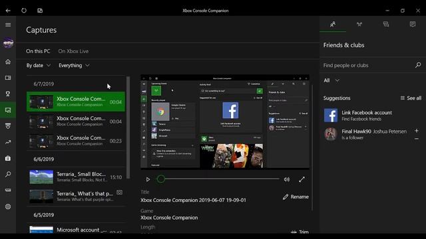The width and height of the screenshot is (426, 239).
Task: Go back with the back arrow
Action: pyautogui.click(x=8, y=11)
